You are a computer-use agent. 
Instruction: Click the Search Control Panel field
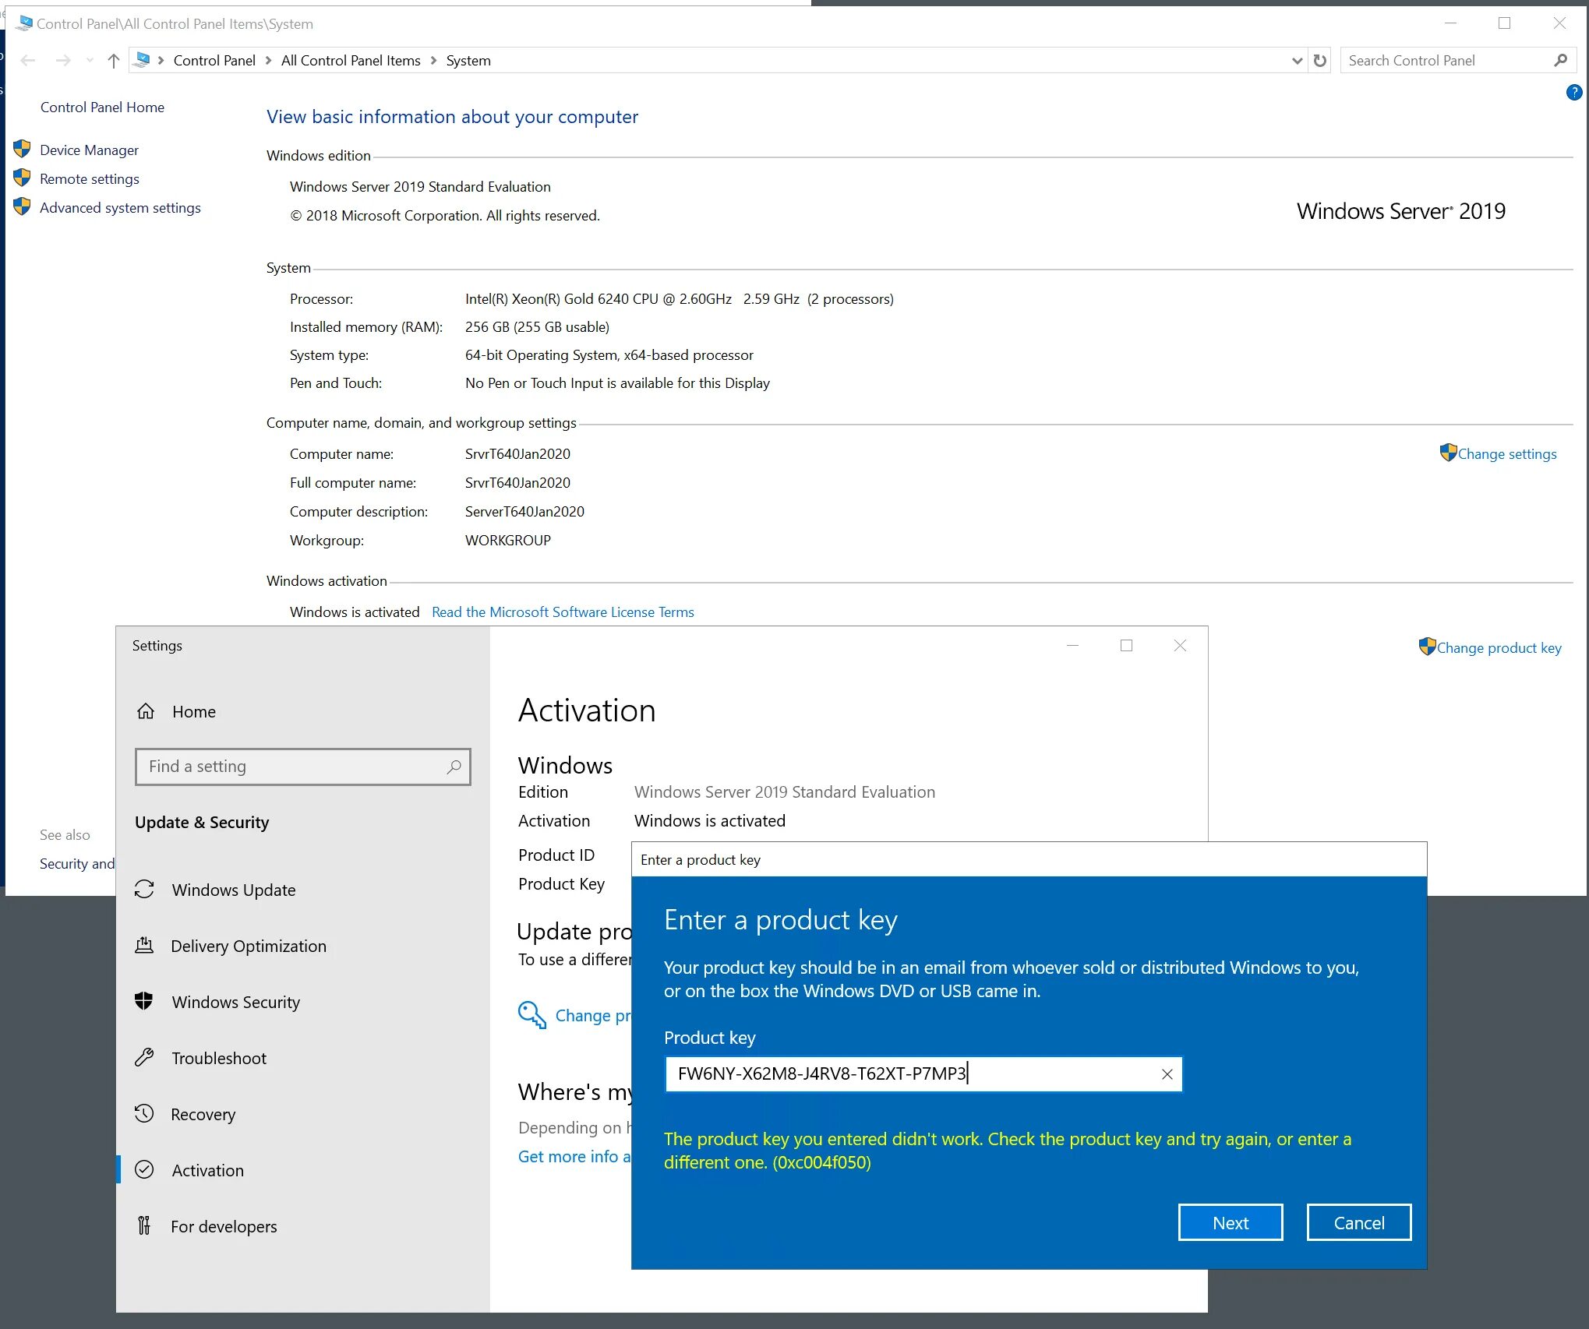(x=1458, y=60)
